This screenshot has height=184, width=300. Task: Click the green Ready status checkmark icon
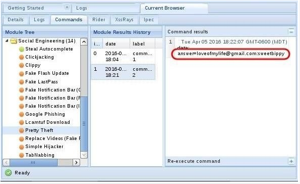coord(8,173)
